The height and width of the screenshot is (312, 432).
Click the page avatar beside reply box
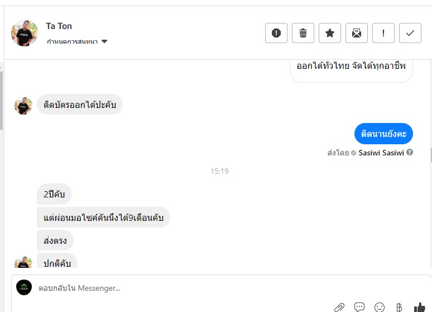point(24,287)
